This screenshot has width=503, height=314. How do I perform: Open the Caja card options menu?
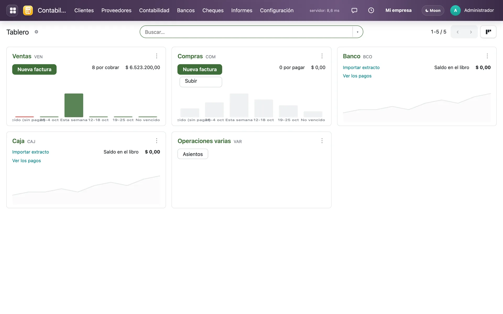157,141
